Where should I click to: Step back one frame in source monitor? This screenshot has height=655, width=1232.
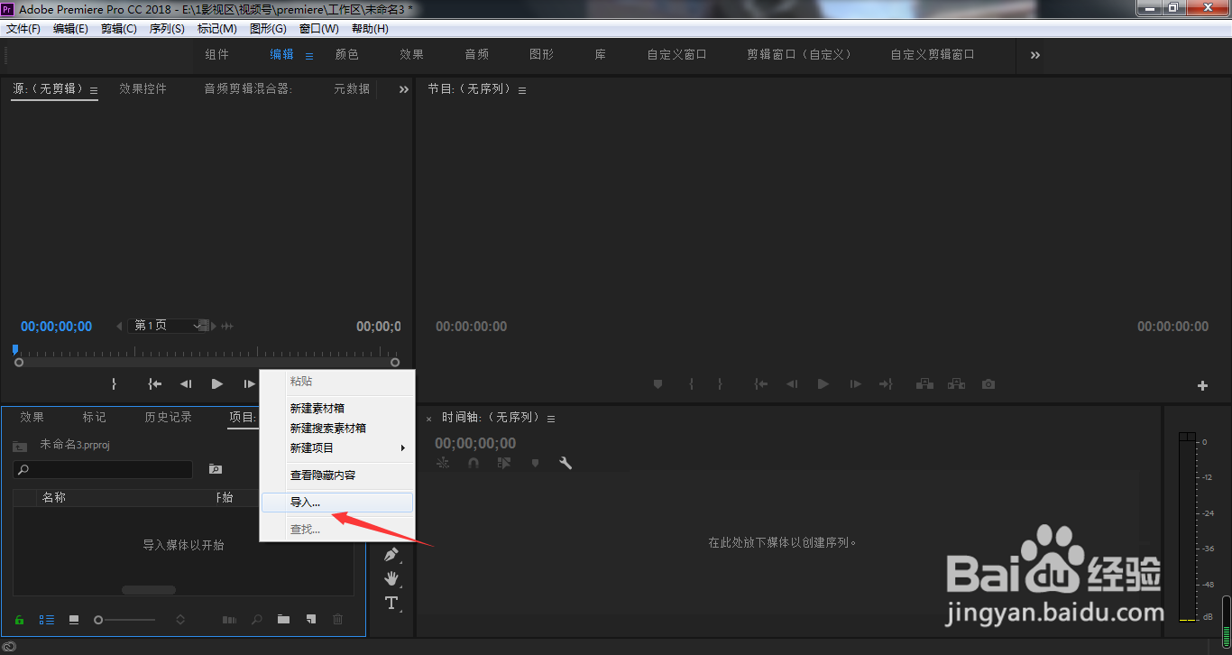[186, 383]
